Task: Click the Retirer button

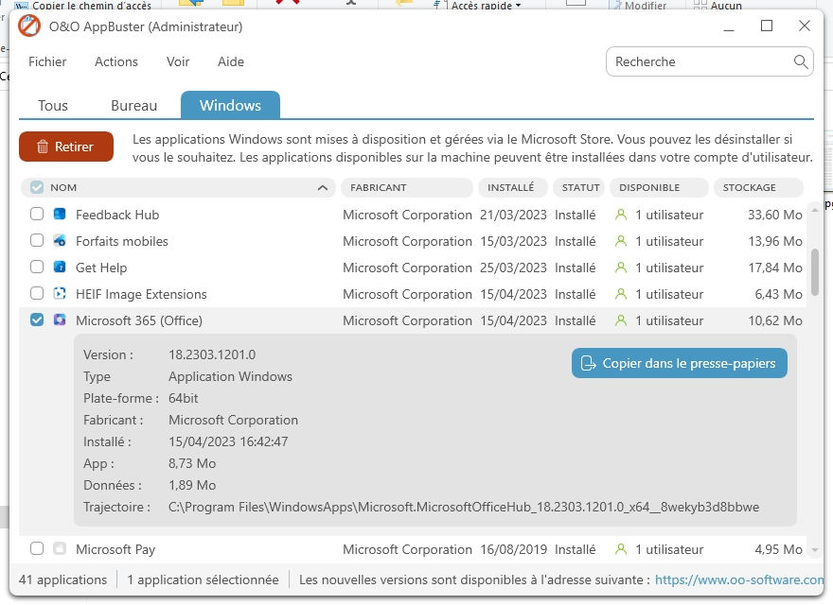Action: pyautogui.click(x=66, y=147)
